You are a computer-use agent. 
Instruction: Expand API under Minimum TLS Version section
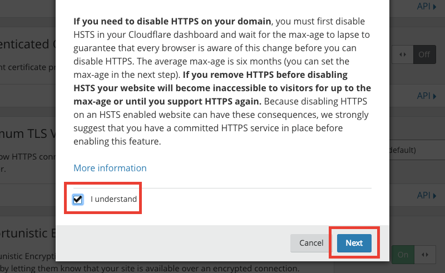(427, 195)
